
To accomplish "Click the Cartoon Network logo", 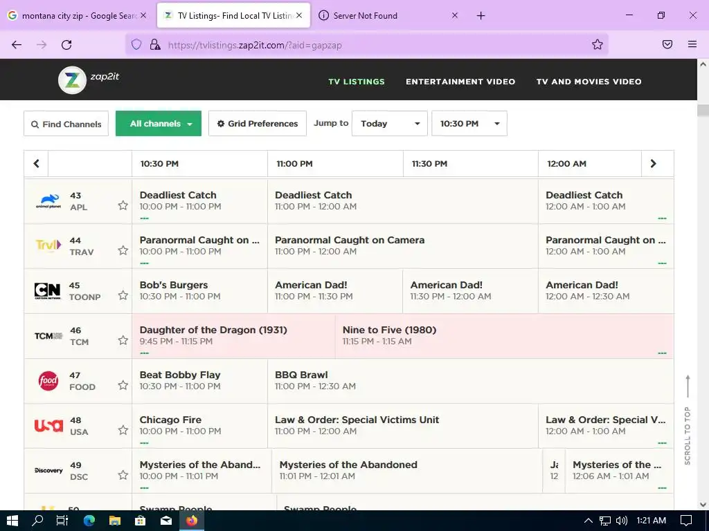I will [x=48, y=291].
